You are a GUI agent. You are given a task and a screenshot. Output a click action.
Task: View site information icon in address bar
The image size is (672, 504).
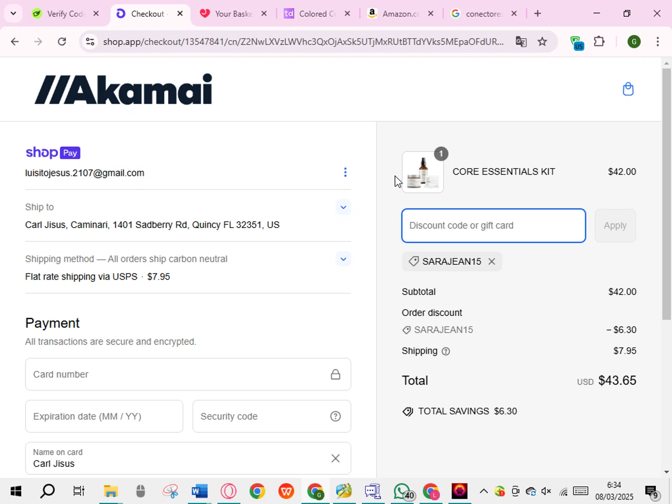tap(90, 42)
